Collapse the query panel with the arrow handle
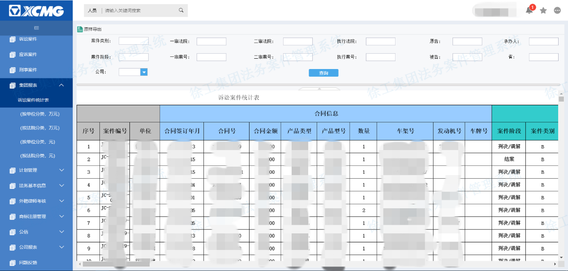 pos(319,89)
